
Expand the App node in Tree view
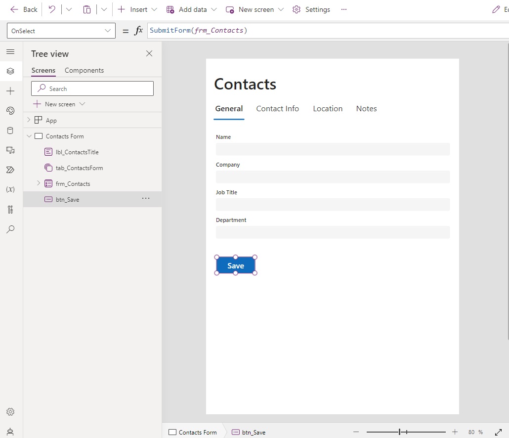(x=29, y=120)
